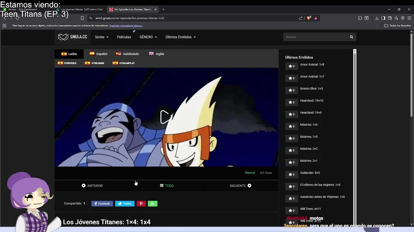The image size is (414, 232).
Task: Open the Leo AI sparkle icon
Action: [396, 18]
